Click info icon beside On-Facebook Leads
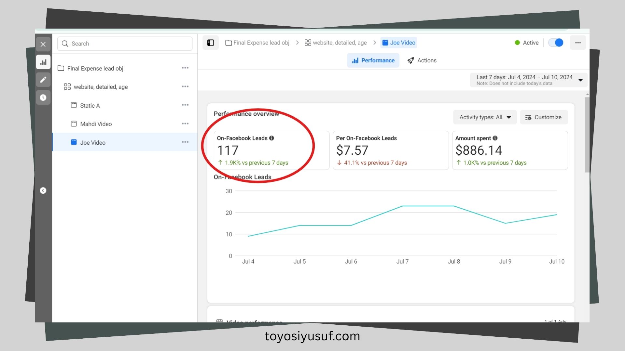Screen dimensions: 625x351 coord(271,138)
